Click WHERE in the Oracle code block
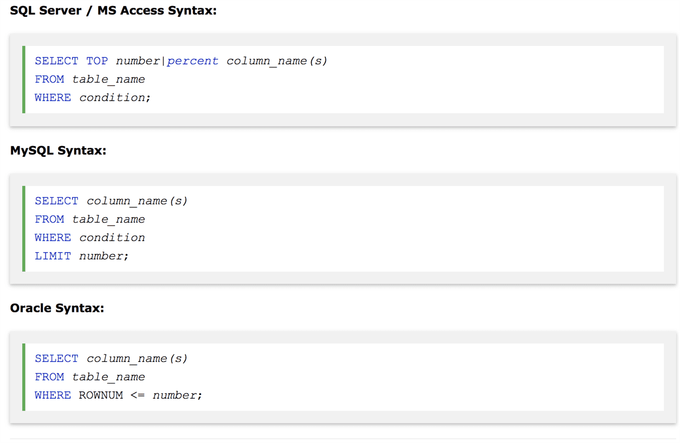Viewport: 680px width, 443px height. [x=53, y=395]
